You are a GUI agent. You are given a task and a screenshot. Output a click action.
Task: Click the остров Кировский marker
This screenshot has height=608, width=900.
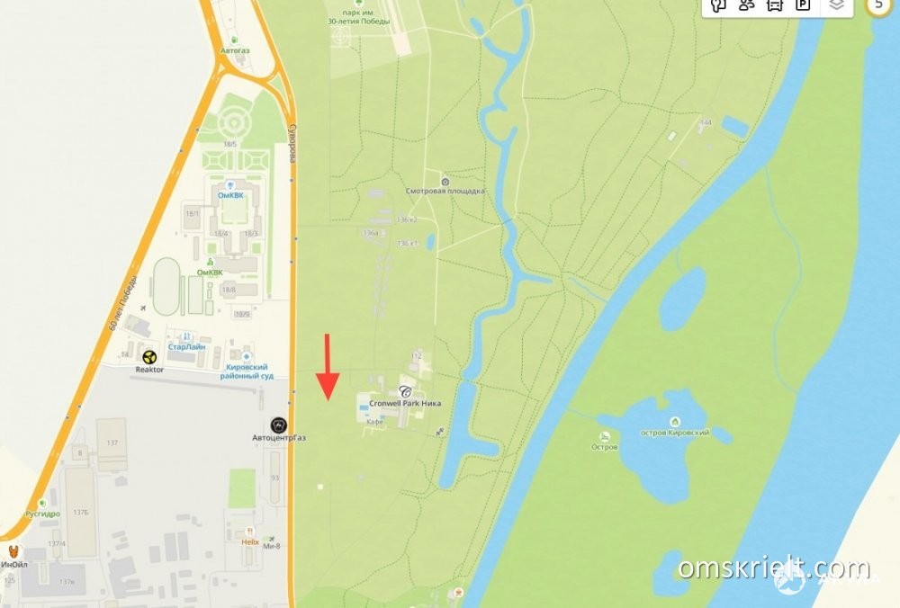coord(674,422)
